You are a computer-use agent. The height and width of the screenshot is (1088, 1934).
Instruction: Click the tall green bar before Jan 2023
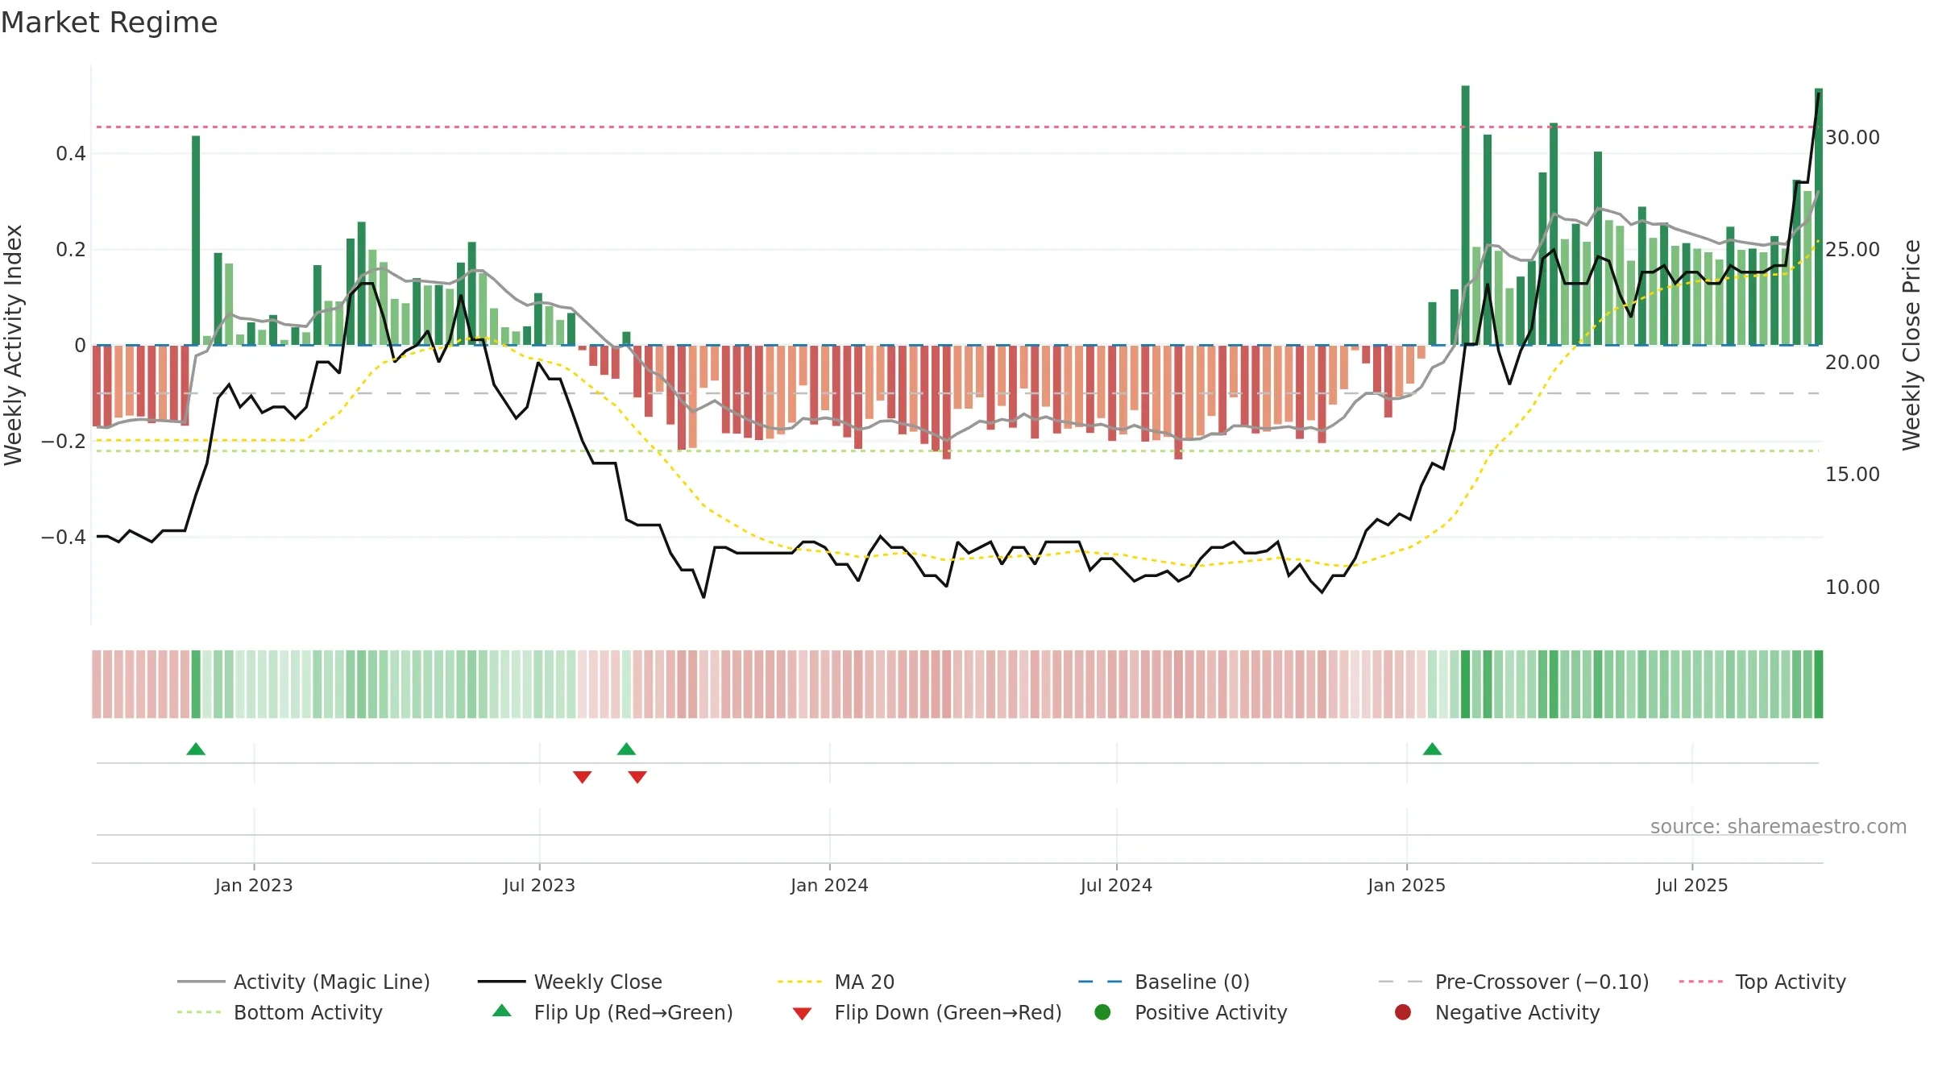coord(196,240)
